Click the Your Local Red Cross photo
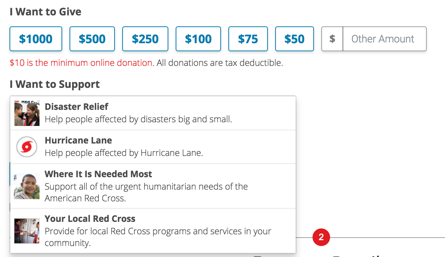The height and width of the screenshot is (257, 445). [27, 231]
